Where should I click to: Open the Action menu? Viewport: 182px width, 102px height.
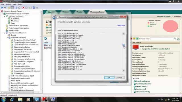click(x=8, y=5)
